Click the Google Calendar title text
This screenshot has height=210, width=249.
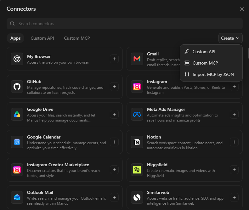(x=44, y=137)
